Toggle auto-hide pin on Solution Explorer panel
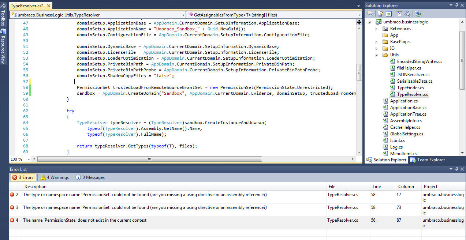This screenshot has width=466, height=240. (456, 5)
